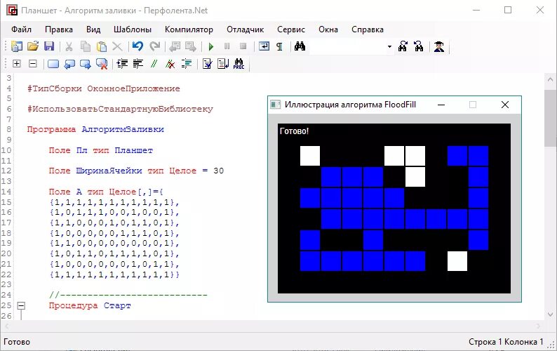557x351 pixels.
Task: Click the line #ТипСборки ОконноеПриложение
Action: pos(104,88)
